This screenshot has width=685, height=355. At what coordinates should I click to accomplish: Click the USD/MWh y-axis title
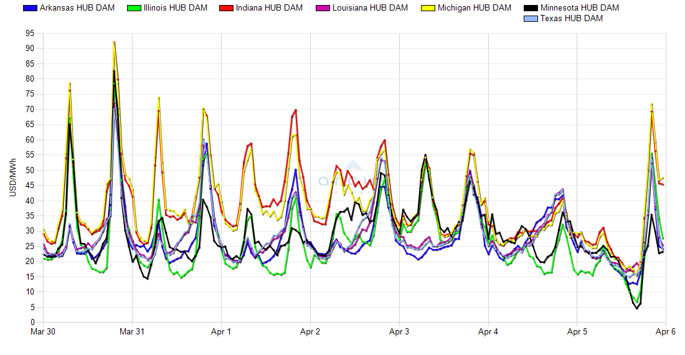(13, 177)
